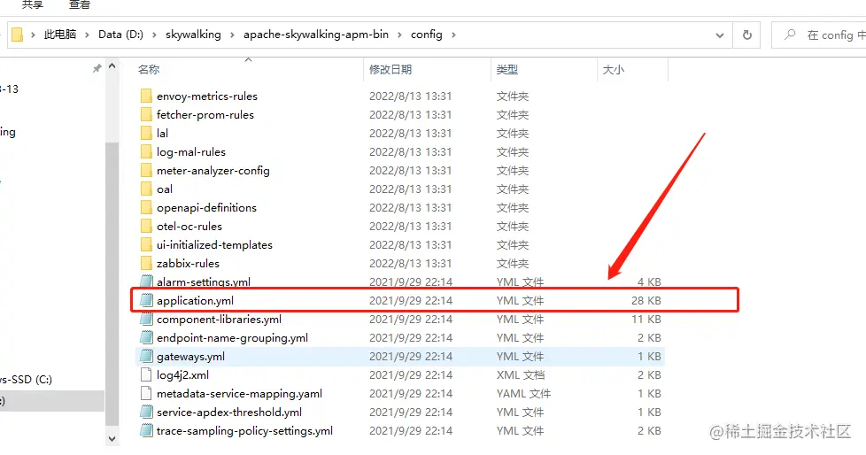Image resolution: width=866 pixels, height=455 pixels.
Task: Sort by 修改日期 column header
Action: coord(390,70)
